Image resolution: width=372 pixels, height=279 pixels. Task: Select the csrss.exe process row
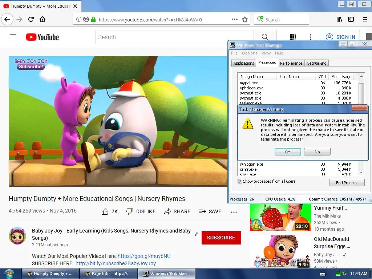[x=296, y=169]
